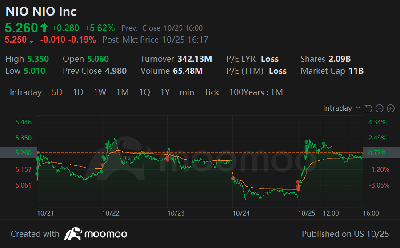
Task: Select the 5D timeframe tab
Action: click(57, 92)
